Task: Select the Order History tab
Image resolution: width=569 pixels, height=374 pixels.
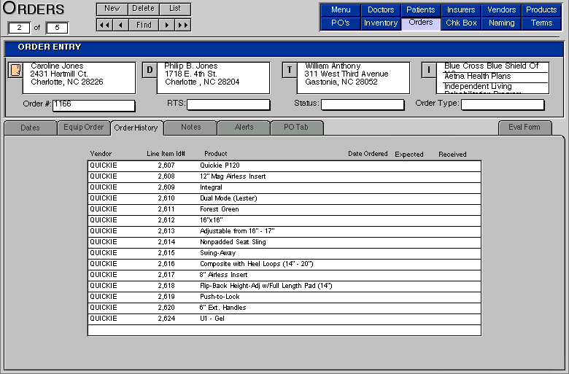Action: (x=137, y=128)
